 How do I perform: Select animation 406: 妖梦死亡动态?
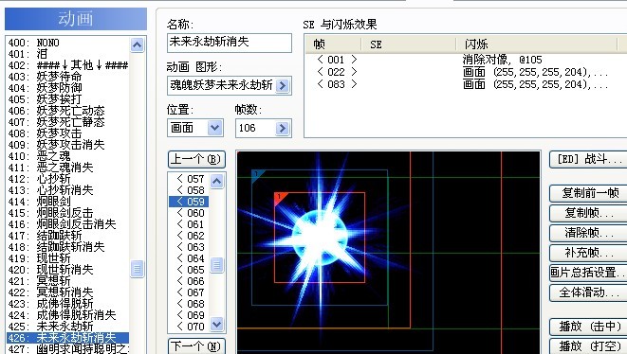(68, 111)
